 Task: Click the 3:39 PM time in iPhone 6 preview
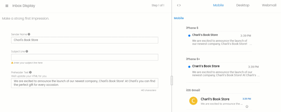(246, 36)
